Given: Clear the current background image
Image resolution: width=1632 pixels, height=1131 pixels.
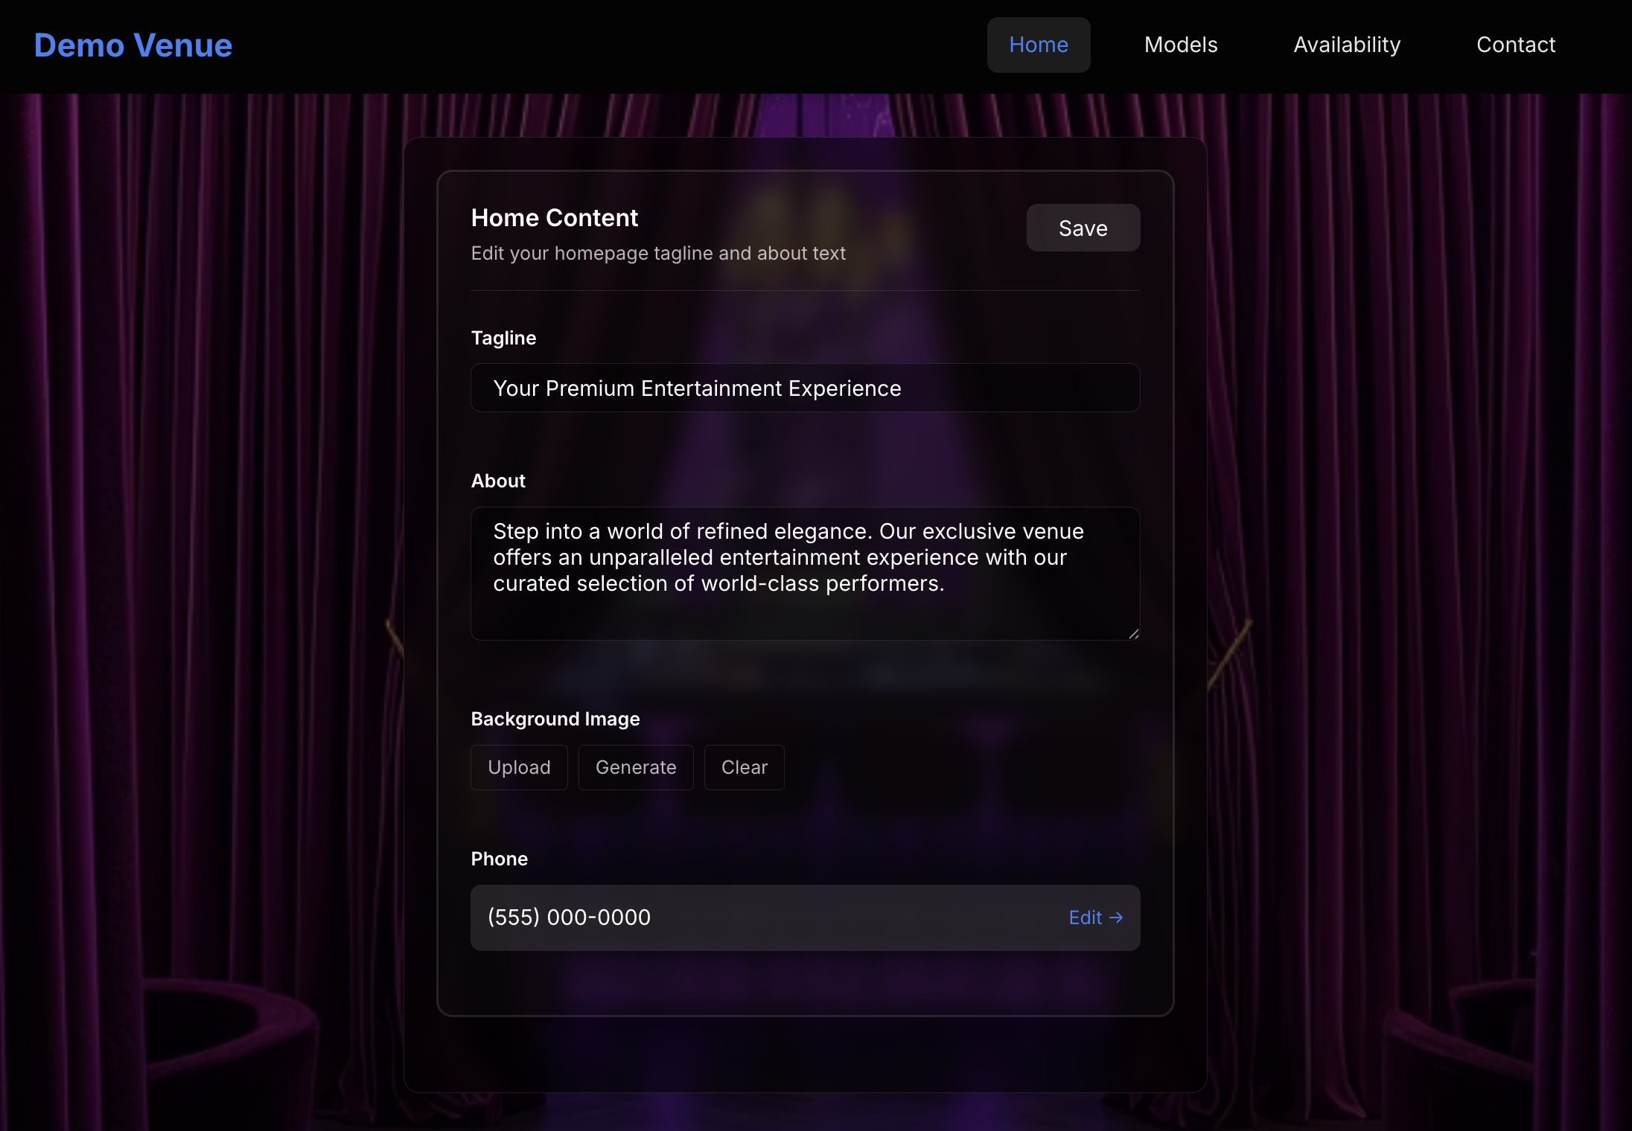Looking at the screenshot, I should point(744,767).
